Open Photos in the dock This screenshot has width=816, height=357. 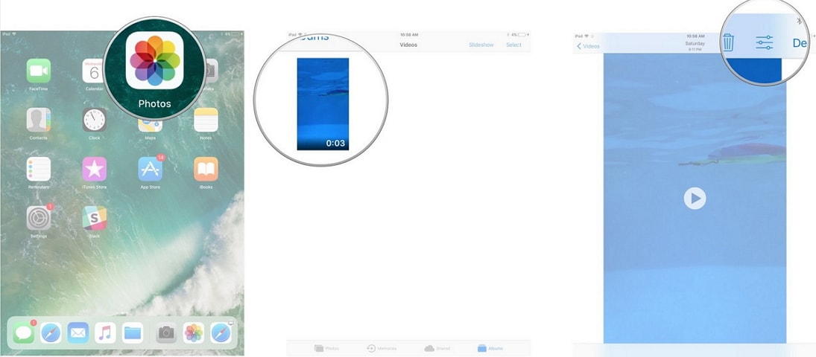194,332
